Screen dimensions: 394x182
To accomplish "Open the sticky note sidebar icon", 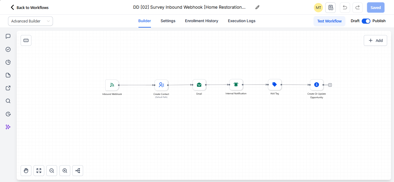I will (8, 75).
